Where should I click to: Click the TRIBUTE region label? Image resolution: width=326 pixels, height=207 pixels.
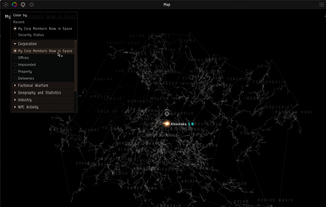tap(112, 128)
